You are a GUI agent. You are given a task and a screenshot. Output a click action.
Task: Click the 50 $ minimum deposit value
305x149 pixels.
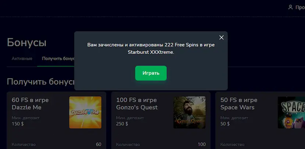(x=225, y=124)
